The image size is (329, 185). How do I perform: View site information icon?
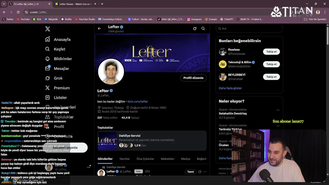coord(26,12)
